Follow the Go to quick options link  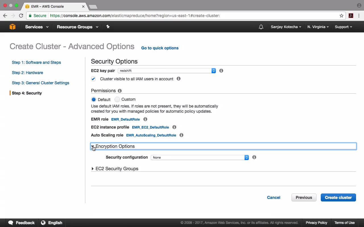coord(160,48)
